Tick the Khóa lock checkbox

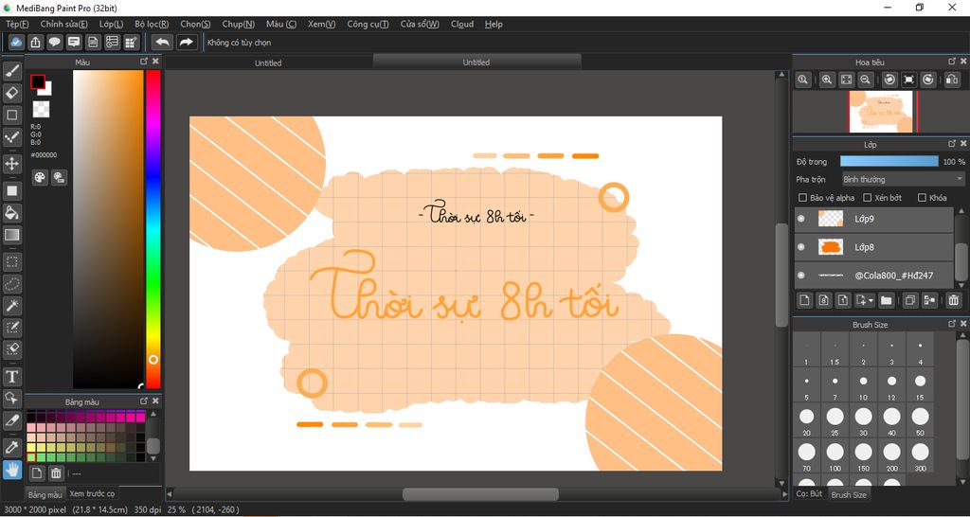(922, 198)
